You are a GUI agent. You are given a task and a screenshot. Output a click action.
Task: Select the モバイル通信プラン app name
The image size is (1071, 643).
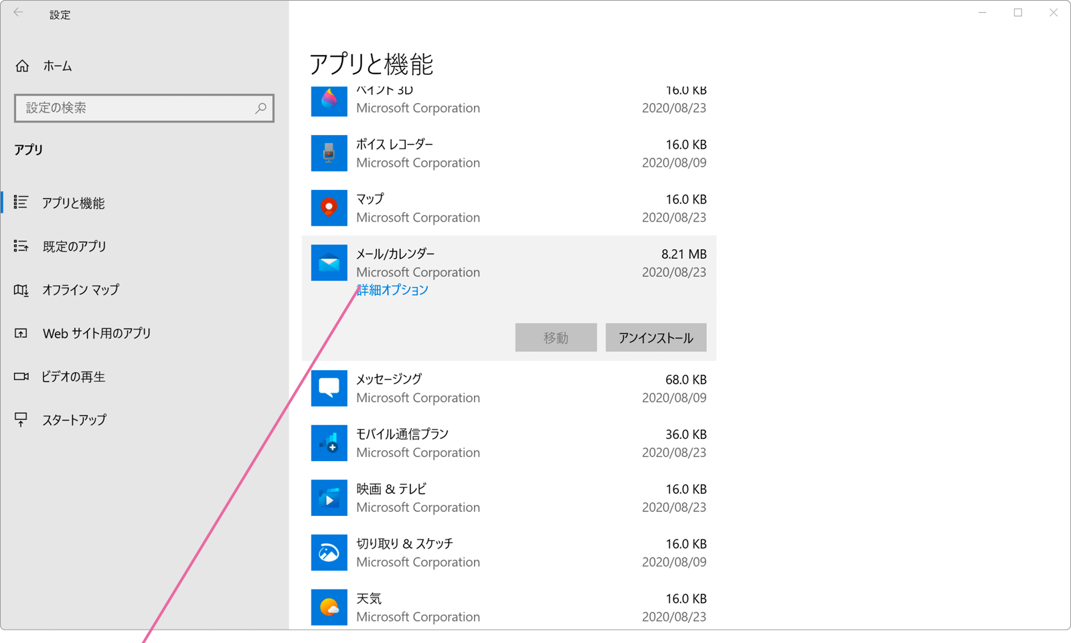click(402, 434)
